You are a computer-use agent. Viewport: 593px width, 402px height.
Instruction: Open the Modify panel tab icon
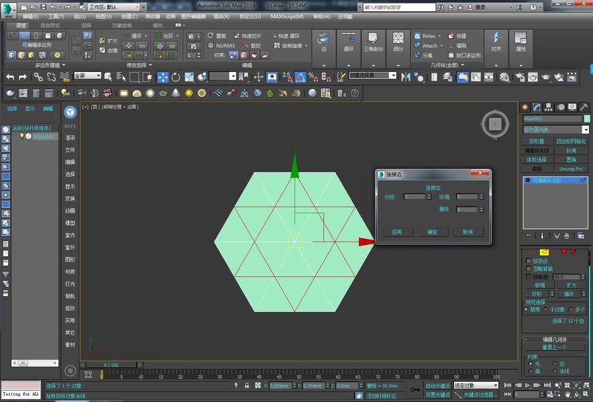(x=536, y=107)
